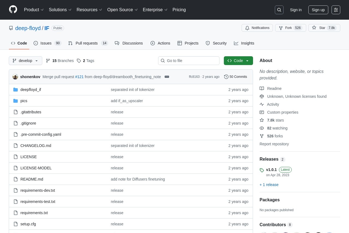This screenshot has width=349, height=233.
Task: Click the icon beside Custom properties
Action: click(x=262, y=112)
